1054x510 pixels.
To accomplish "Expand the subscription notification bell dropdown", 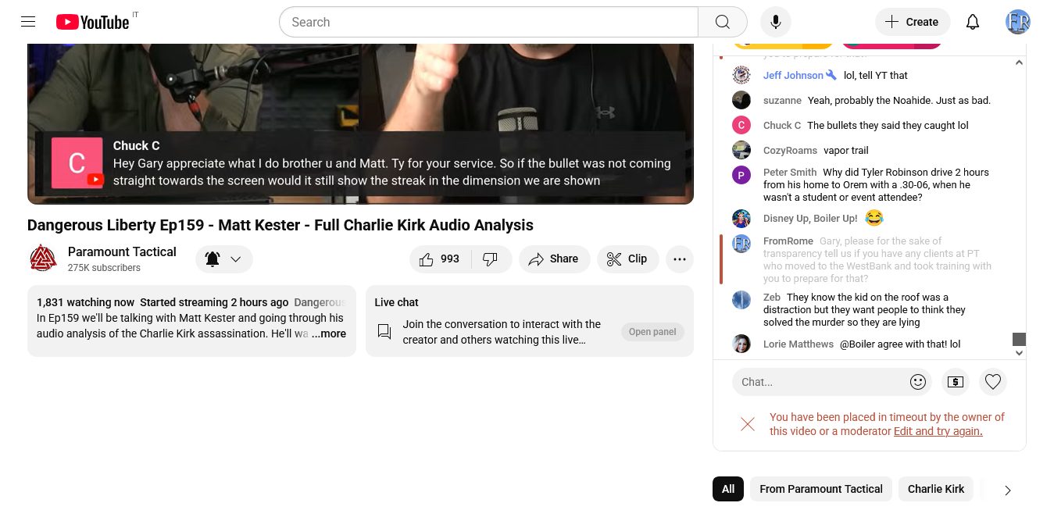I will (x=223, y=259).
